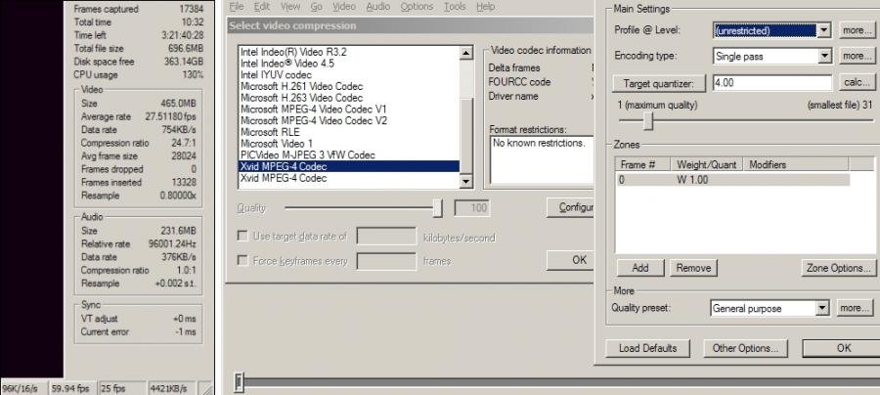Open the Quality preset dropdown
The height and width of the screenshot is (395, 880).
point(821,309)
